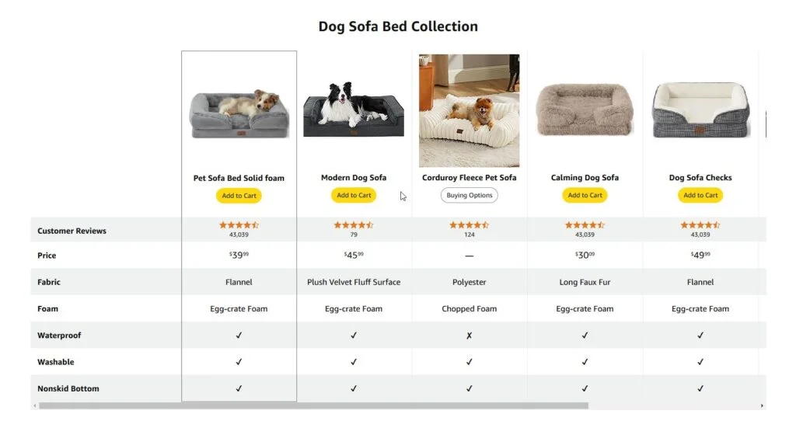
Task: Open the Pet Sofa Bed Solid foam title link
Action: tap(239, 178)
